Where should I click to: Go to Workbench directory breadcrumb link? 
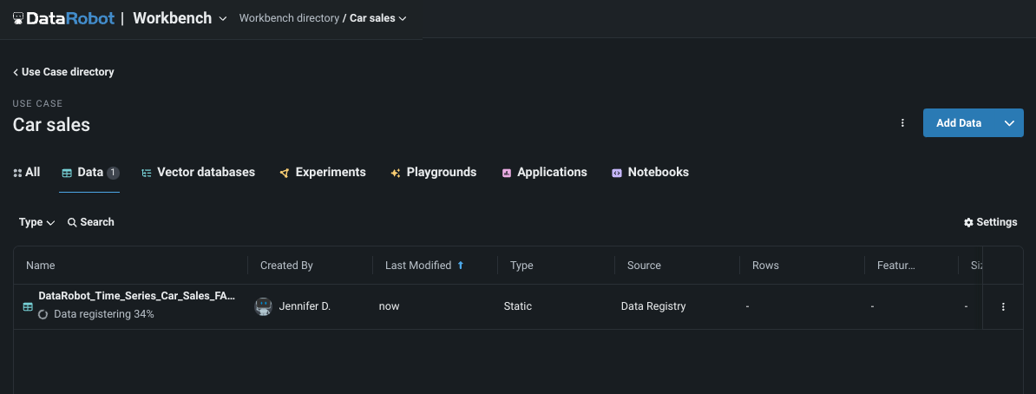(x=289, y=18)
